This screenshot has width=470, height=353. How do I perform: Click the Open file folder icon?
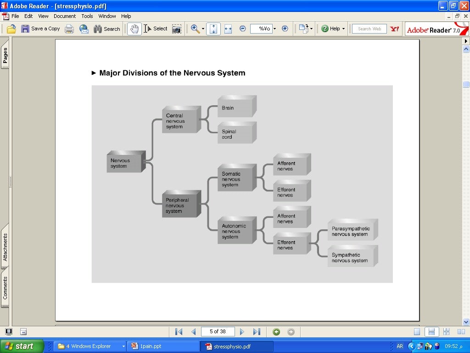coord(11,29)
